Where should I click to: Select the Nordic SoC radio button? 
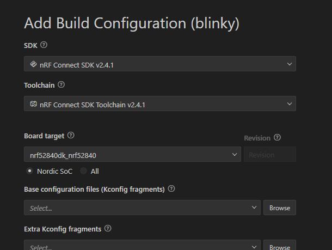point(29,171)
